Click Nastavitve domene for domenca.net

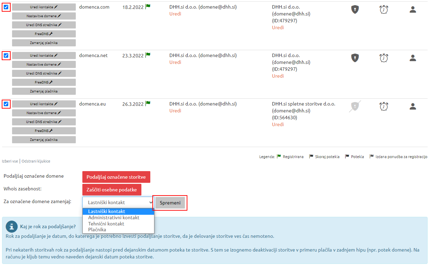[x=44, y=64]
